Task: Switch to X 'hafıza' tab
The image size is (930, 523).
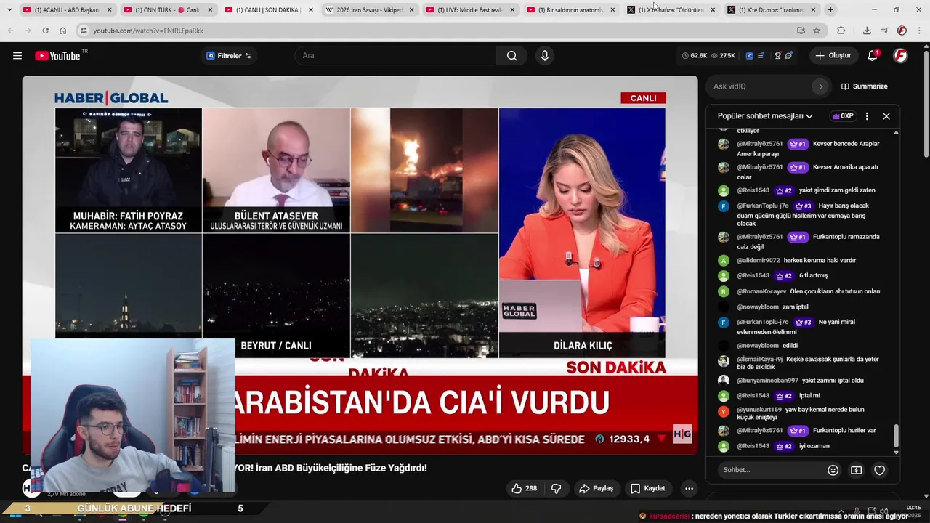Action: [x=670, y=10]
